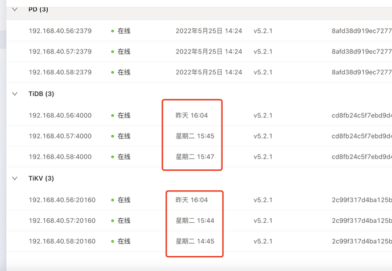This screenshot has height=271, width=392.
Task: Click green status dot for 192.168.40.56:4000
Action: 112,115
